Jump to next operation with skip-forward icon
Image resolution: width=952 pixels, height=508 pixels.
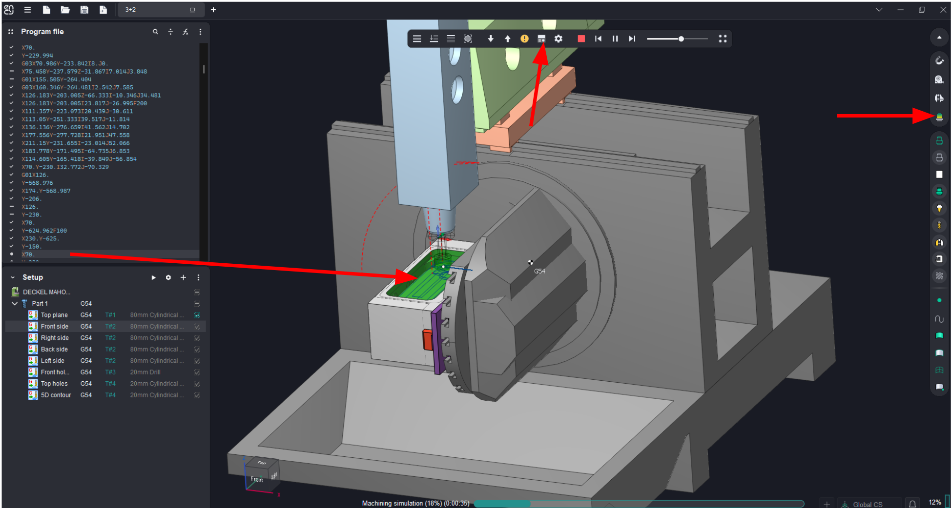pos(632,39)
